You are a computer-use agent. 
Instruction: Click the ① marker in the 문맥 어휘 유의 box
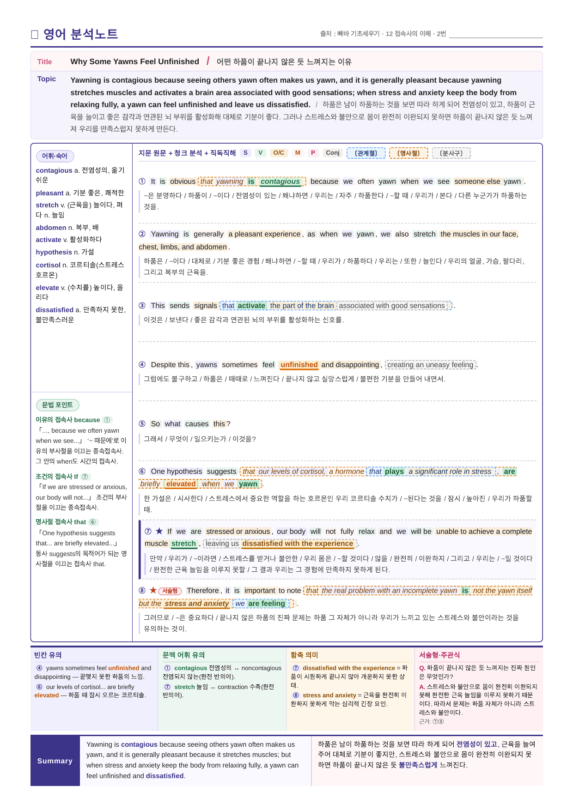click(167, 668)
